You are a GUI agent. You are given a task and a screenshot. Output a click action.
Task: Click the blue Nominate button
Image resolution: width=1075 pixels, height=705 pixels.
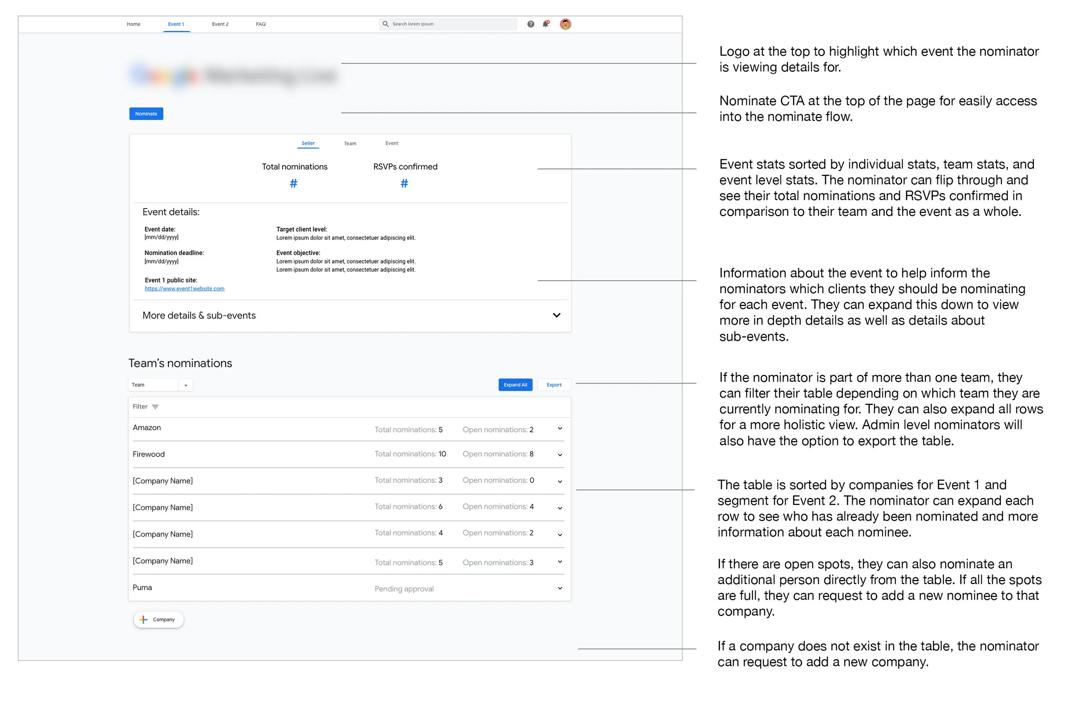click(146, 114)
